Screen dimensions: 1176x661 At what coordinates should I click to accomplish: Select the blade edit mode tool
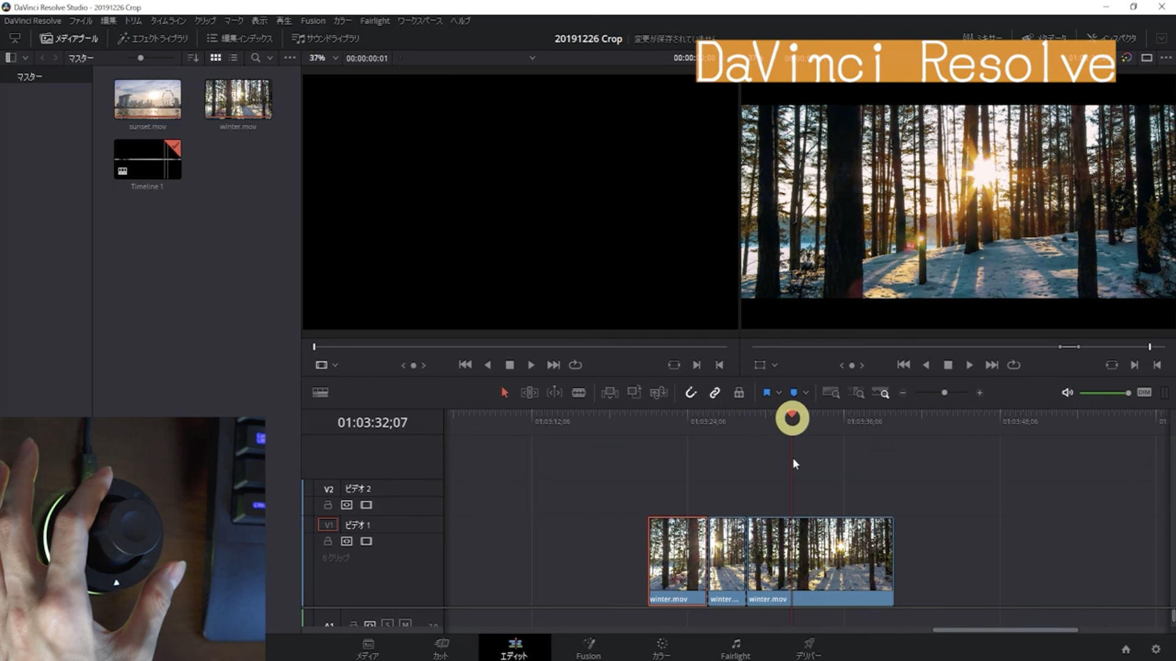(579, 393)
